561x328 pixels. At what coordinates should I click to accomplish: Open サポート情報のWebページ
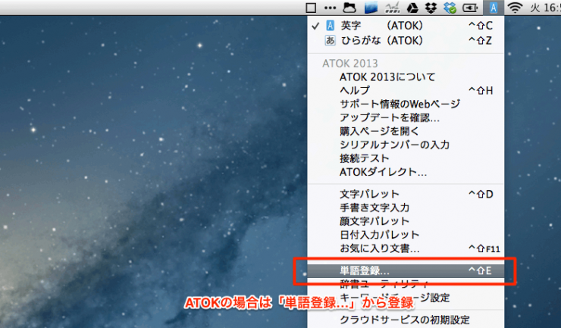pyautogui.click(x=406, y=104)
